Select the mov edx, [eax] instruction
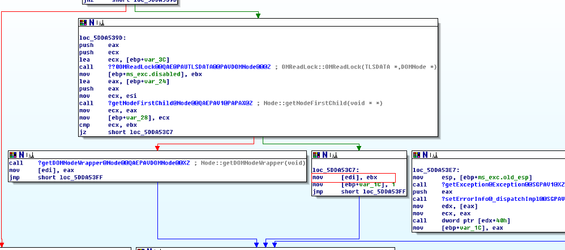The image size is (565, 250). coord(446,206)
